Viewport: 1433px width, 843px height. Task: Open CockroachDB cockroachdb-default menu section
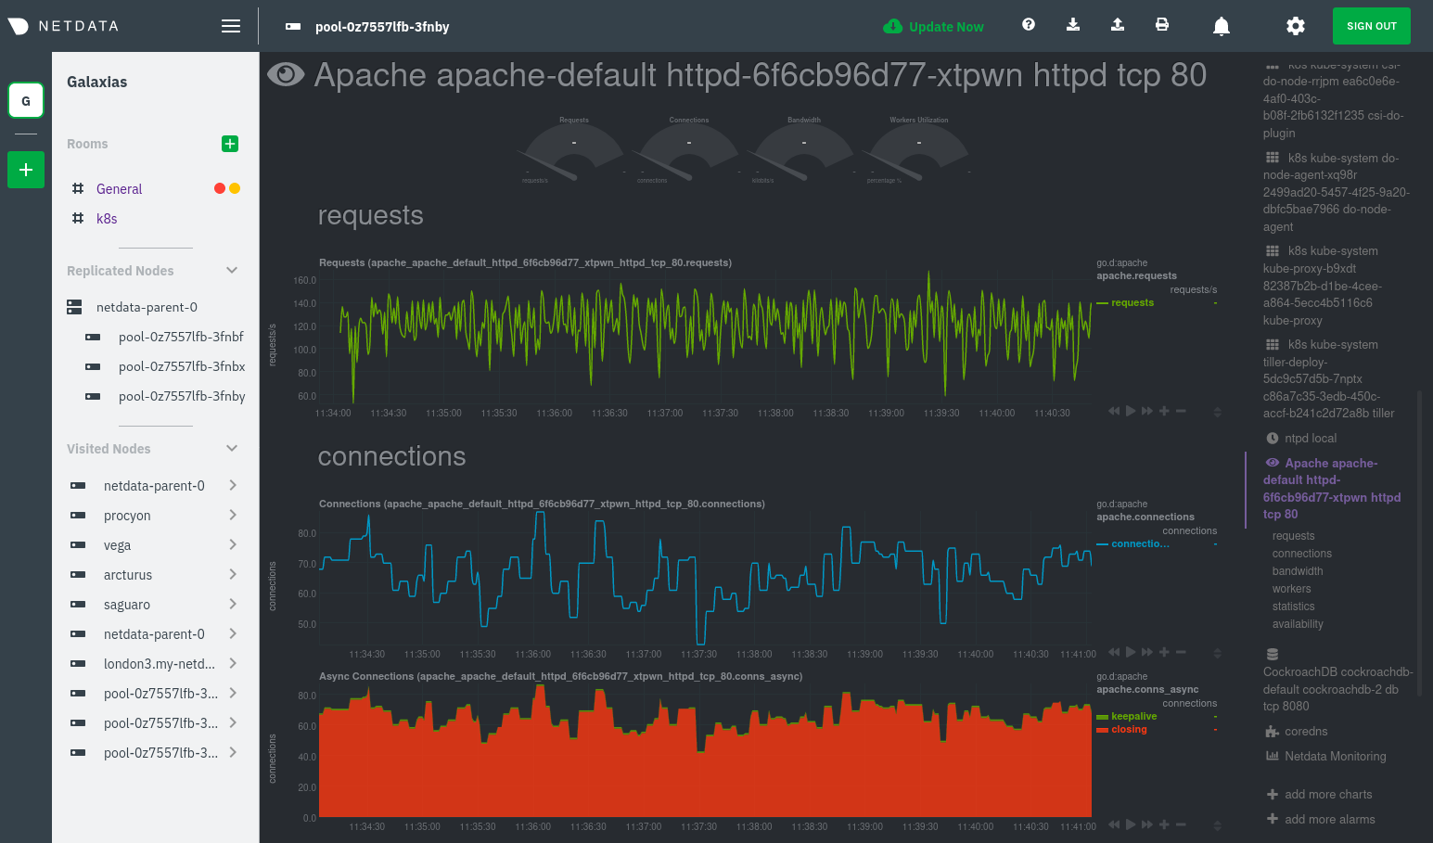(1337, 680)
